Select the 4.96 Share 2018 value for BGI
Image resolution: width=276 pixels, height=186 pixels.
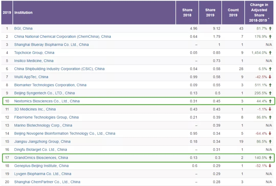[194, 29]
